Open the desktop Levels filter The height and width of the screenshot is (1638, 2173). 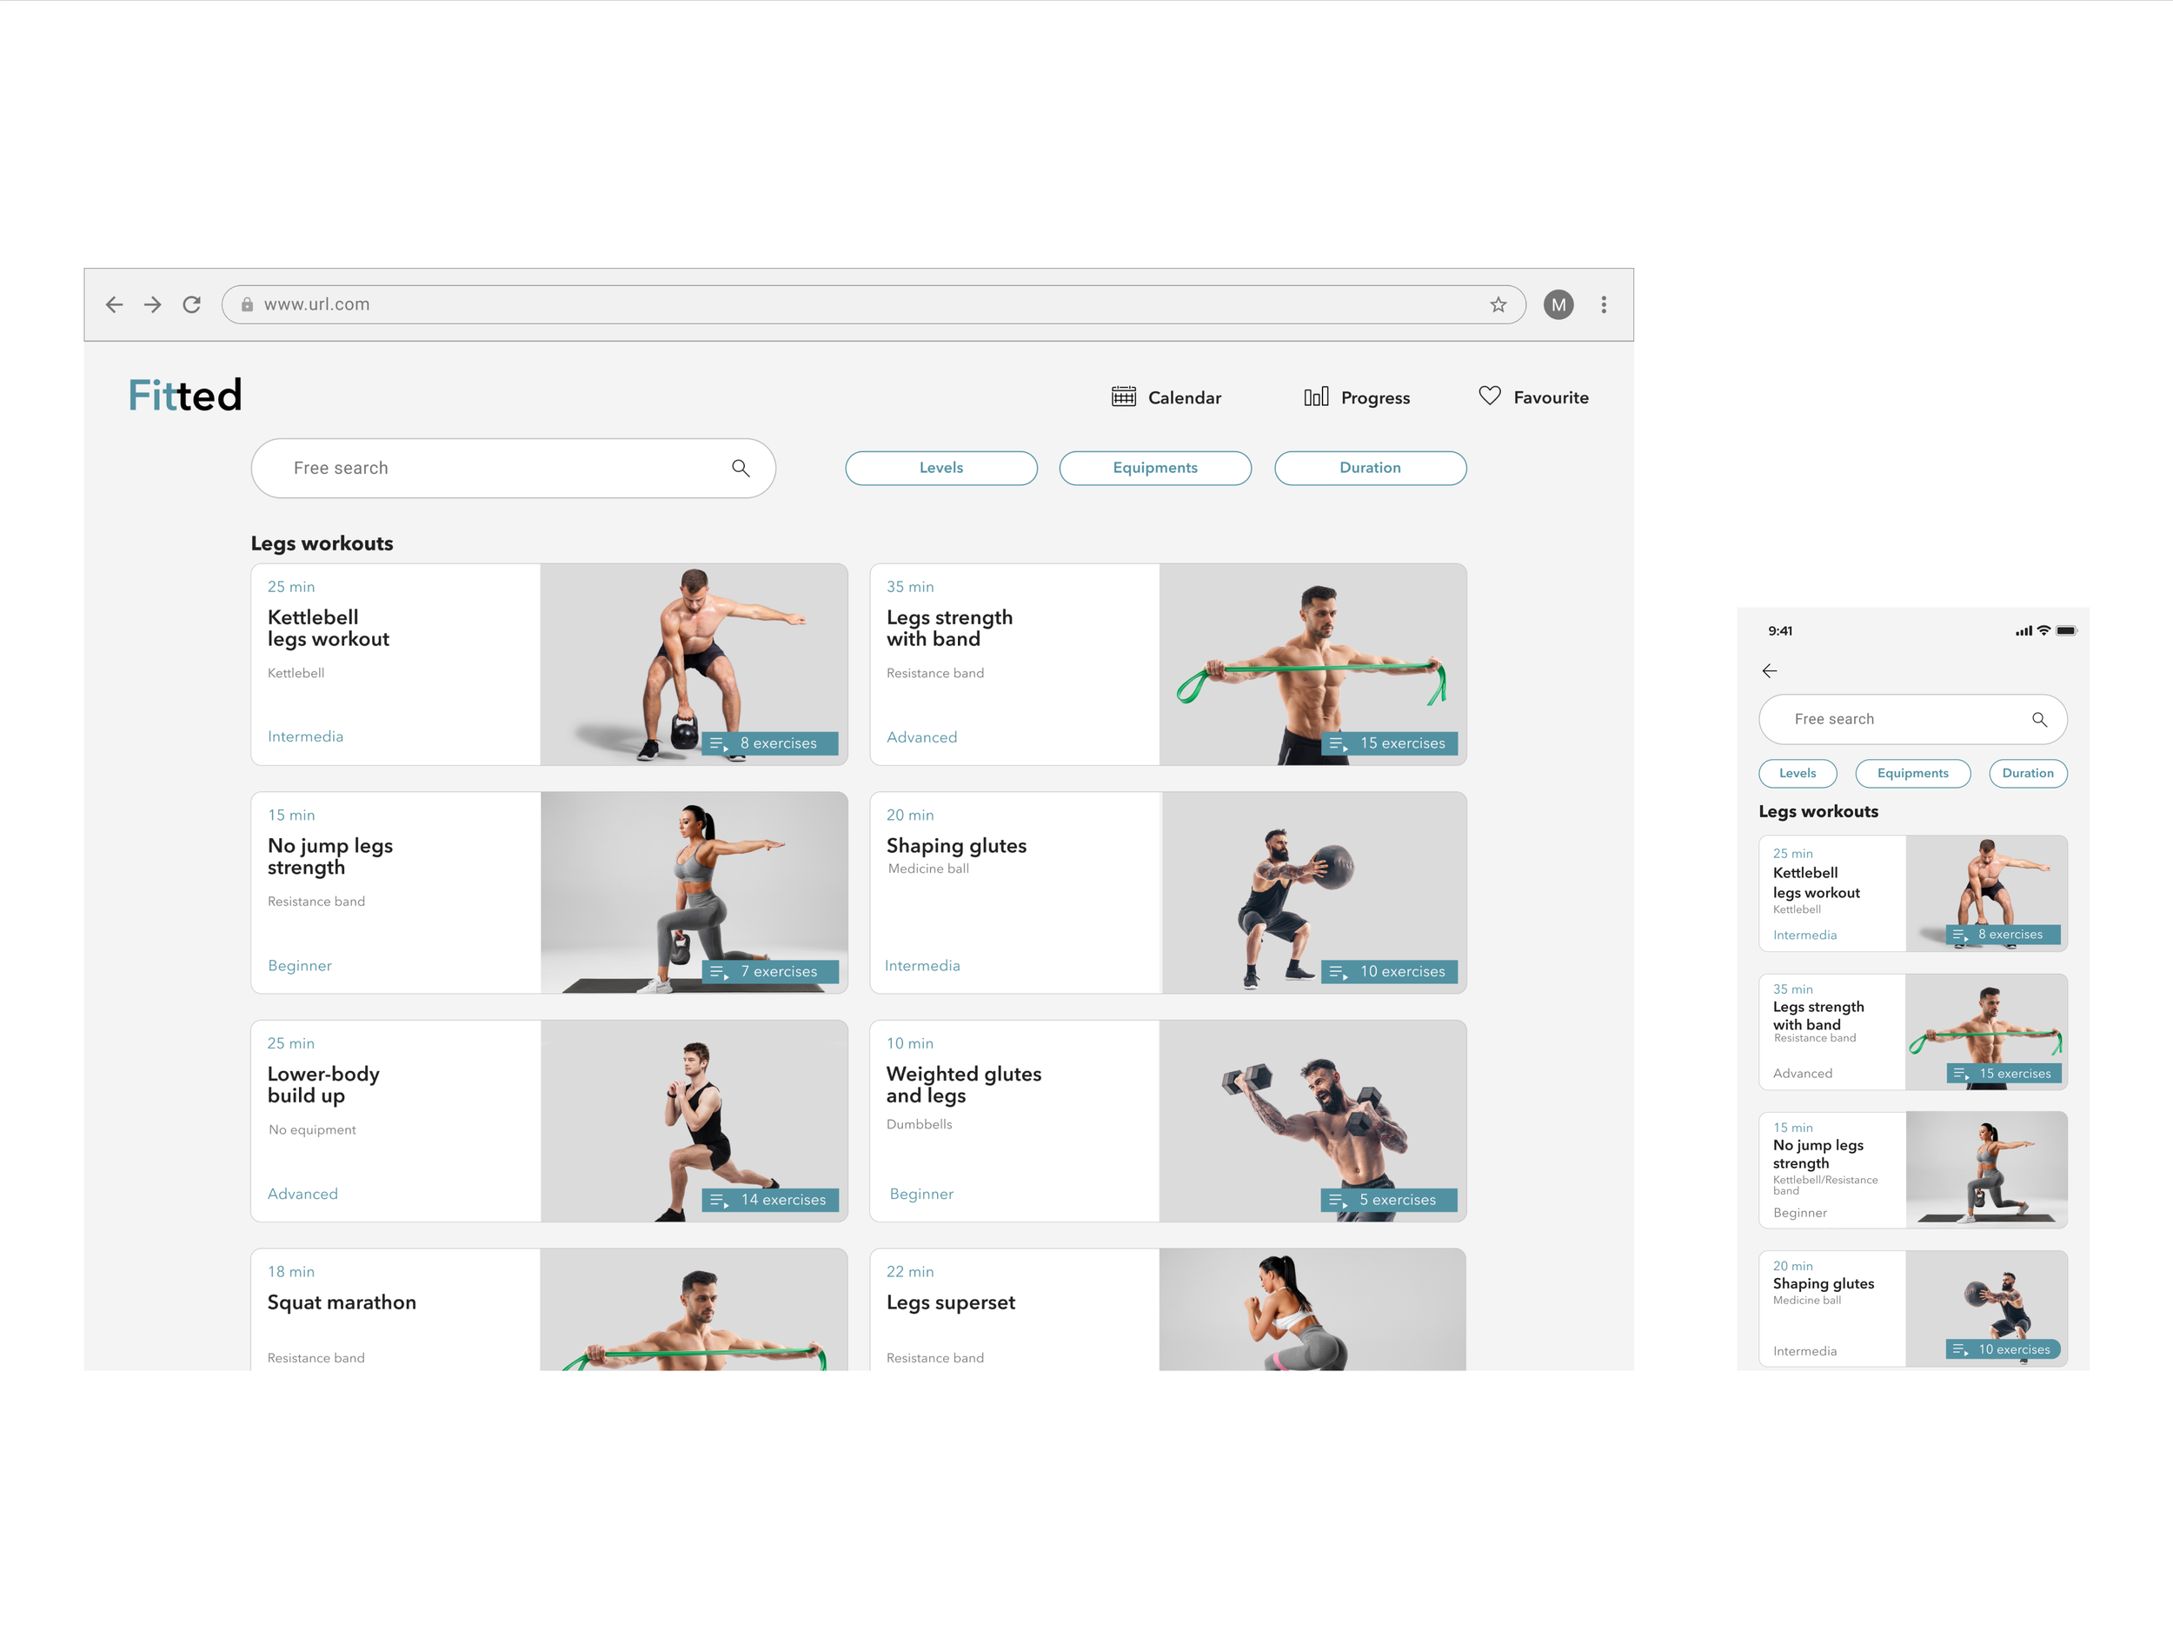[x=940, y=468]
